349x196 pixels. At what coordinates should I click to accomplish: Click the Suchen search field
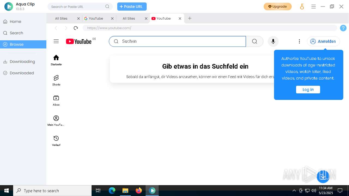click(177, 41)
